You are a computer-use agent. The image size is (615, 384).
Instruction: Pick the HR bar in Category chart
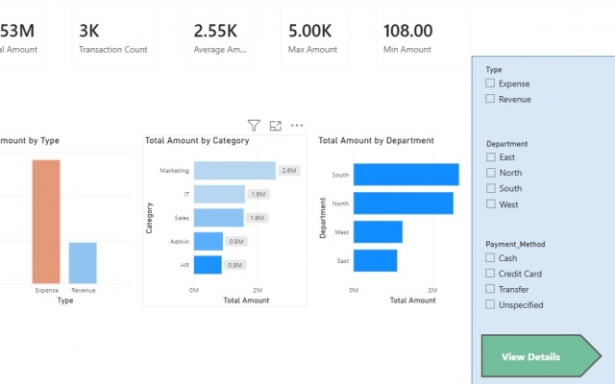tap(208, 265)
